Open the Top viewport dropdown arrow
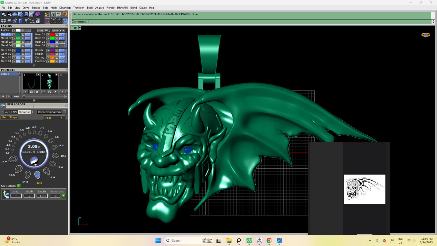Image resolution: width=437 pixels, height=246 pixels. 80,28
